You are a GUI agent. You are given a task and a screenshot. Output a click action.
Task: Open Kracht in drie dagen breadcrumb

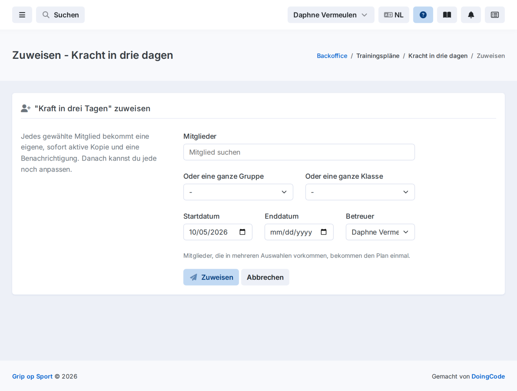click(438, 56)
